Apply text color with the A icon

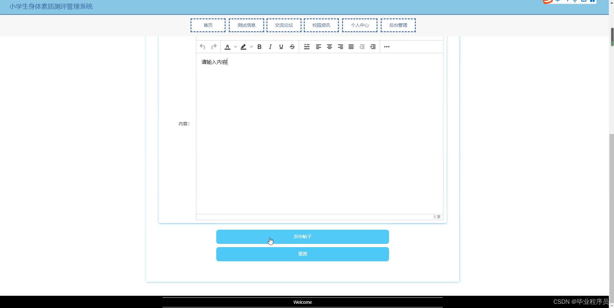coord(228,47)
